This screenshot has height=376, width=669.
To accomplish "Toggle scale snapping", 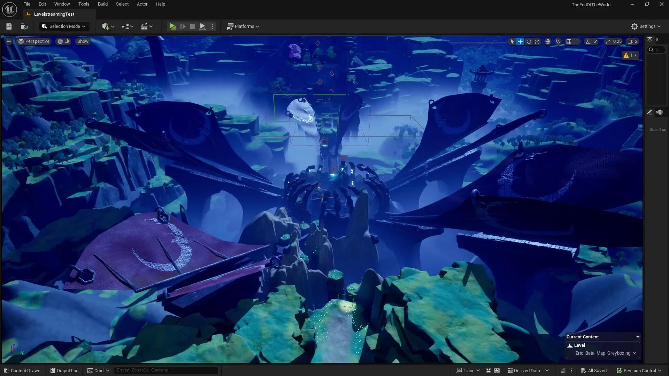I will tap(608, 41).
